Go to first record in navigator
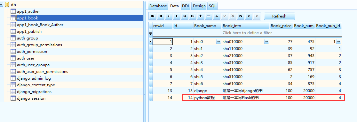 tap(153, 16)
